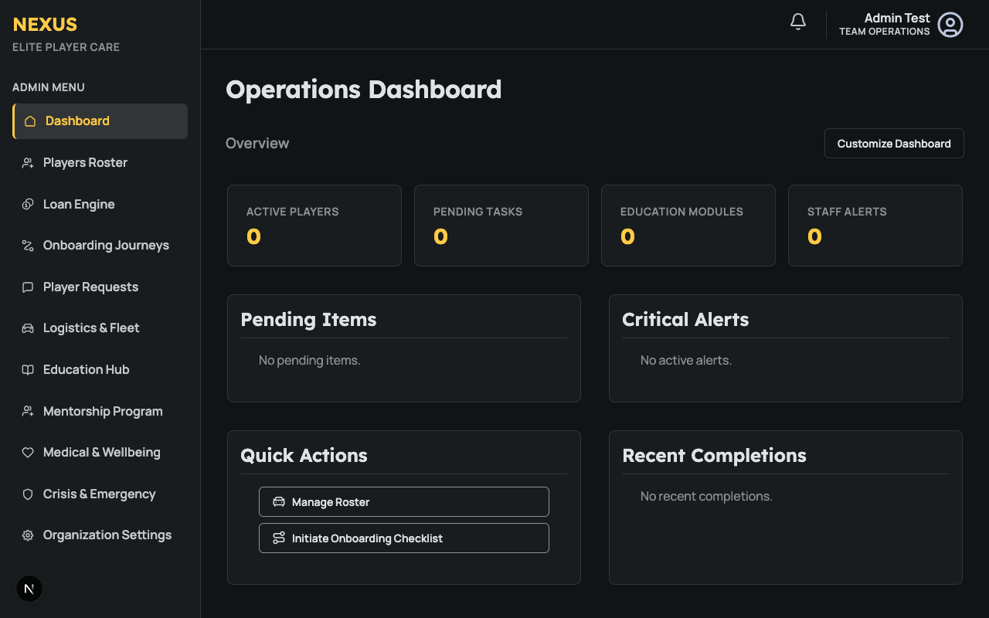
Task: Click the Active Players stat card
Action: [x=314, y=226]
